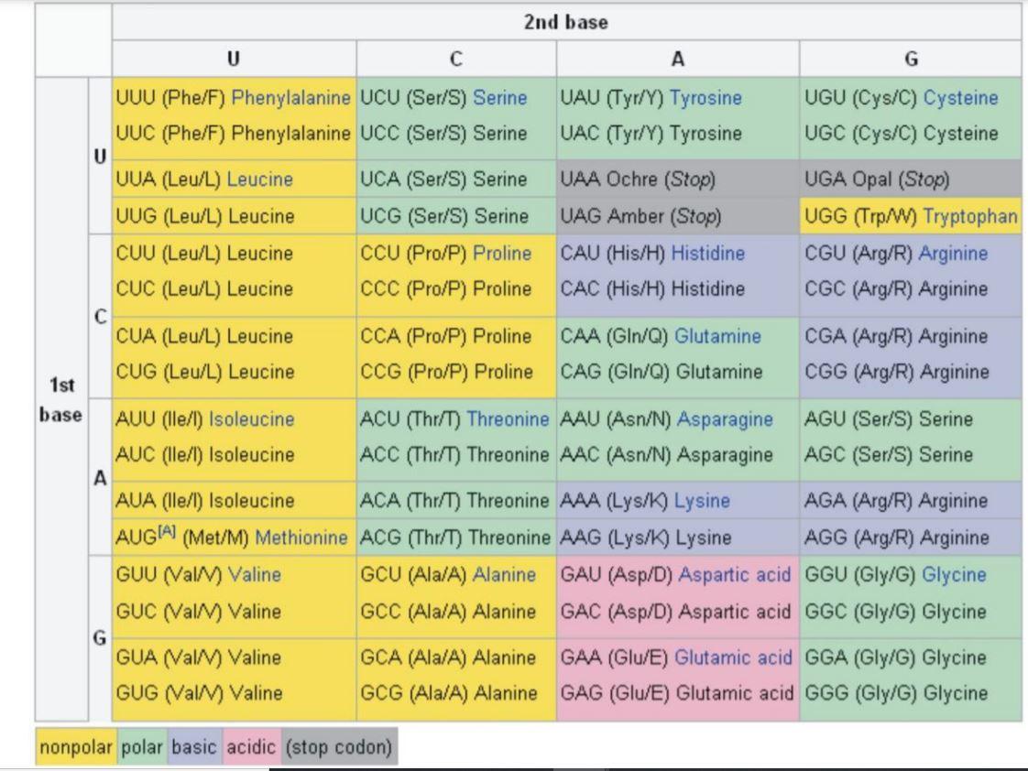Open the Lysine link beside AAA
The image size is (1028, 771).
pos(702,501)
